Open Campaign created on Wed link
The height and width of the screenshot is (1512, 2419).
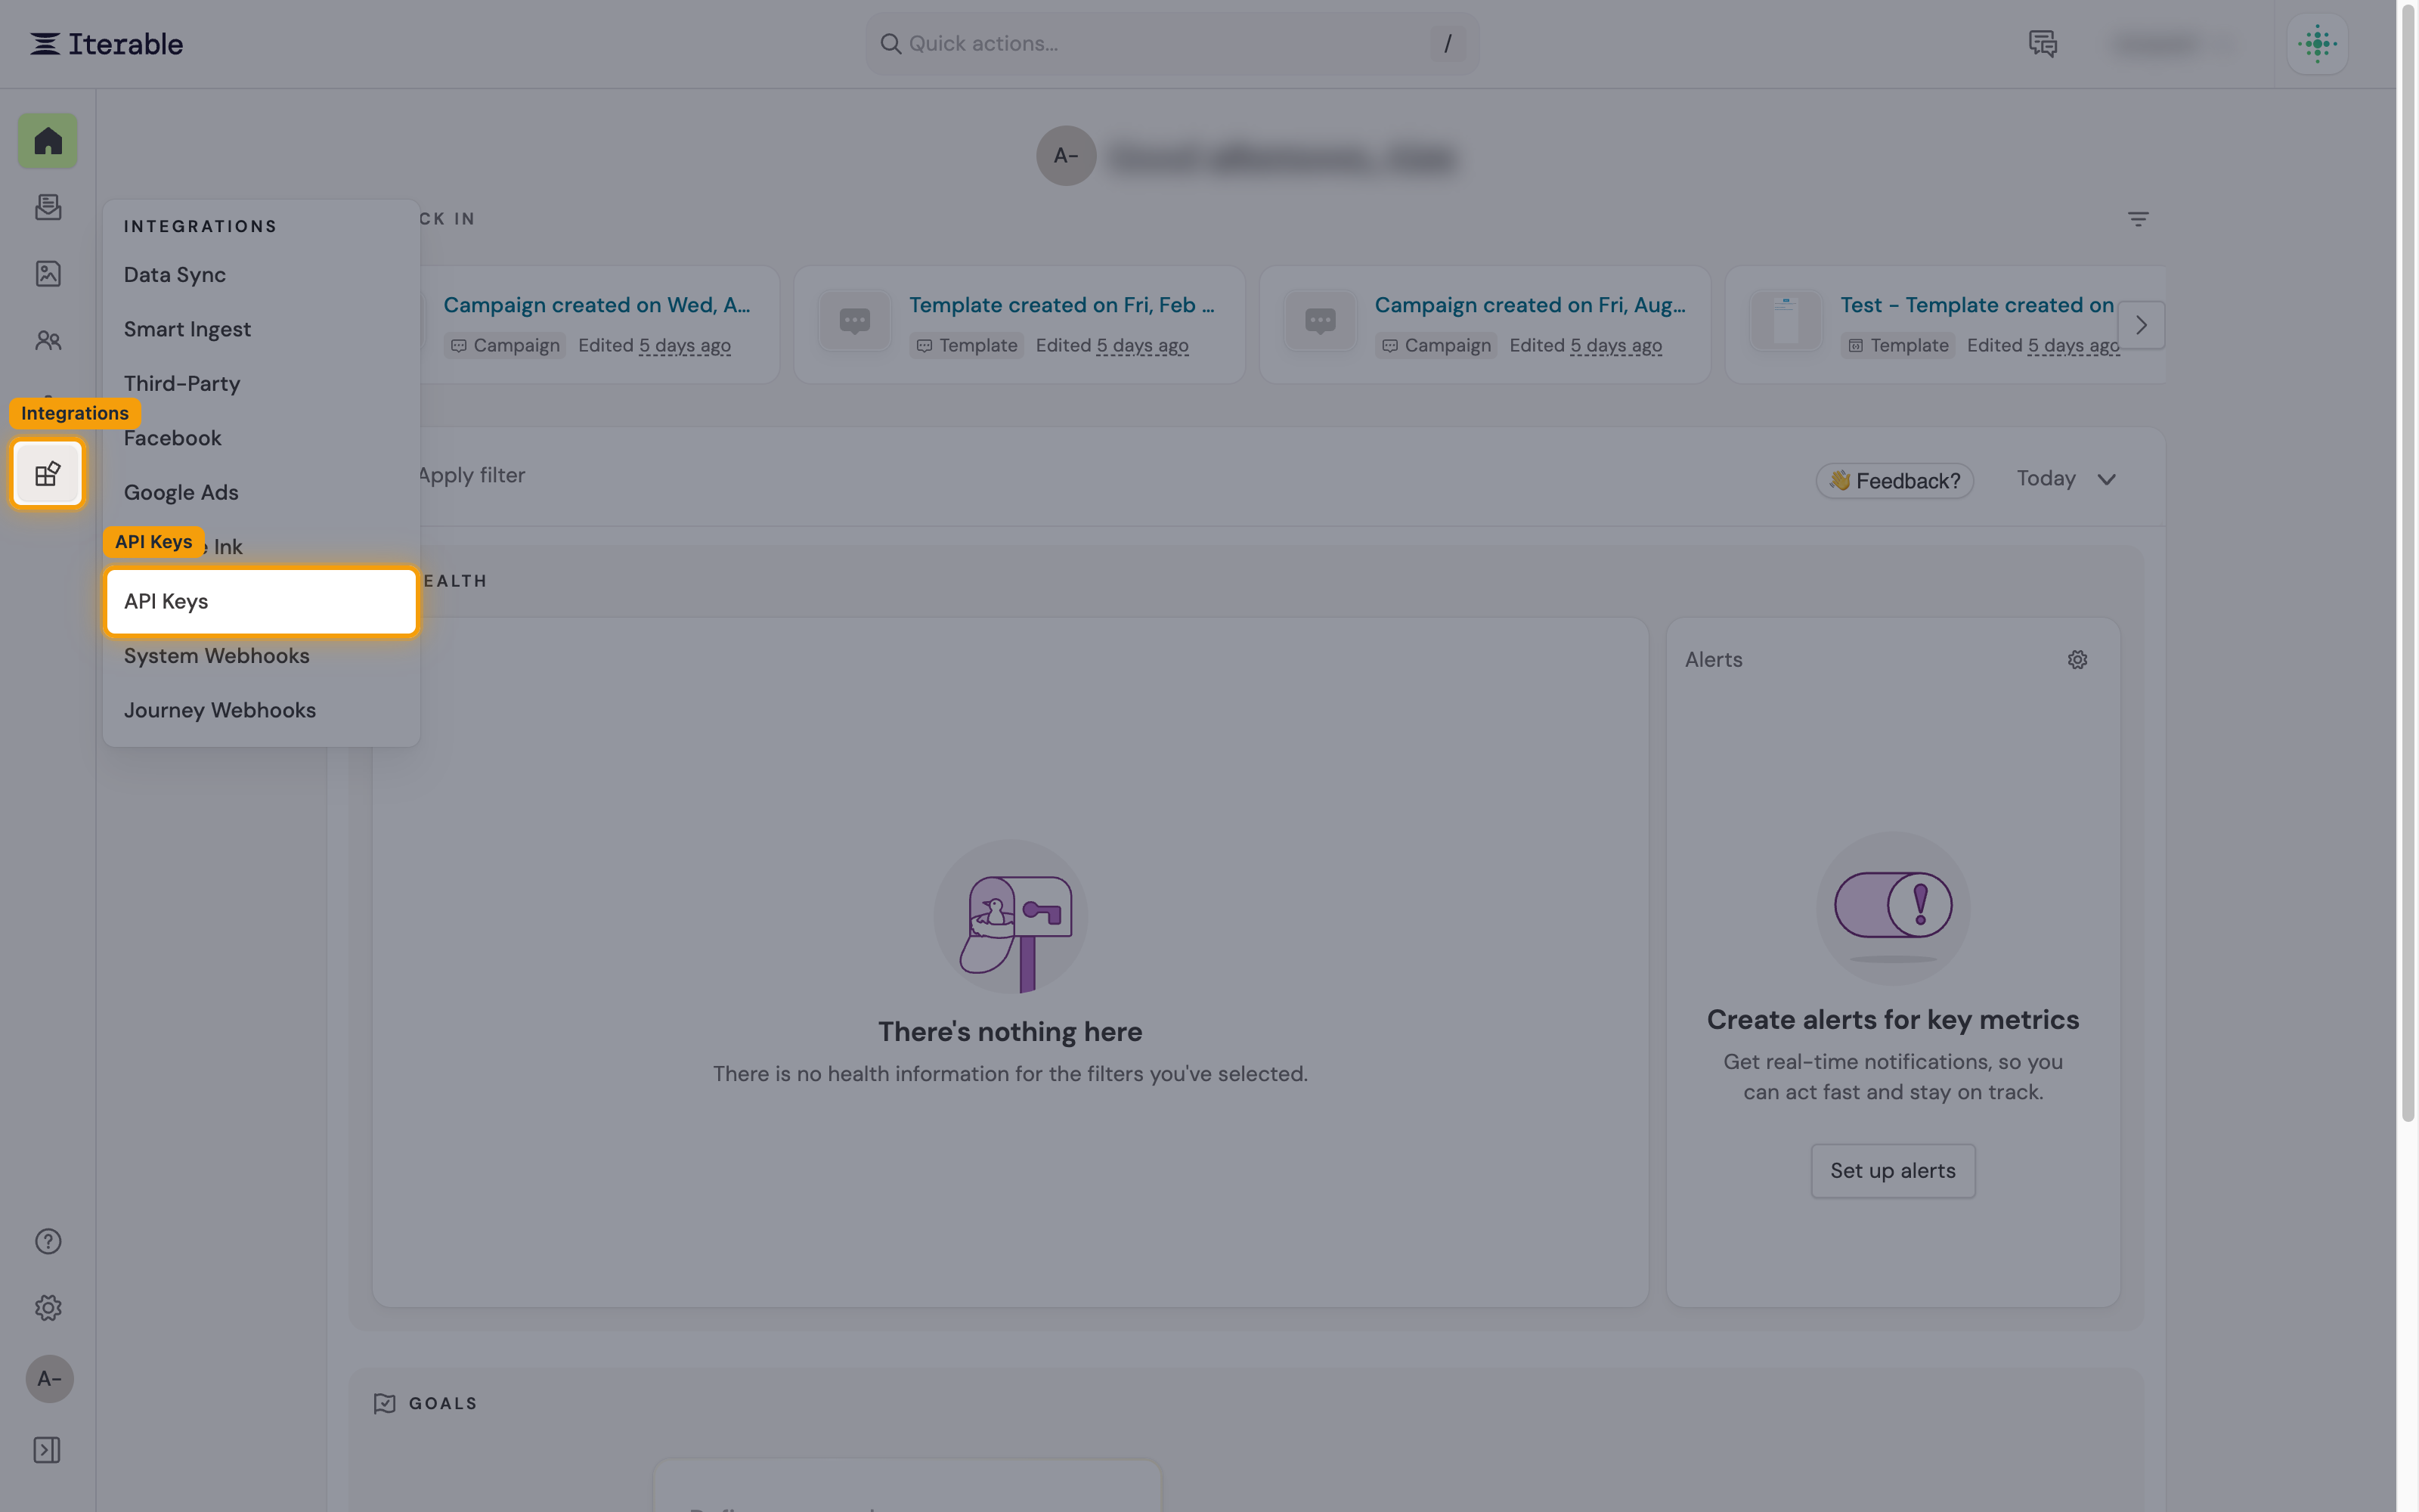click(596, 305)
